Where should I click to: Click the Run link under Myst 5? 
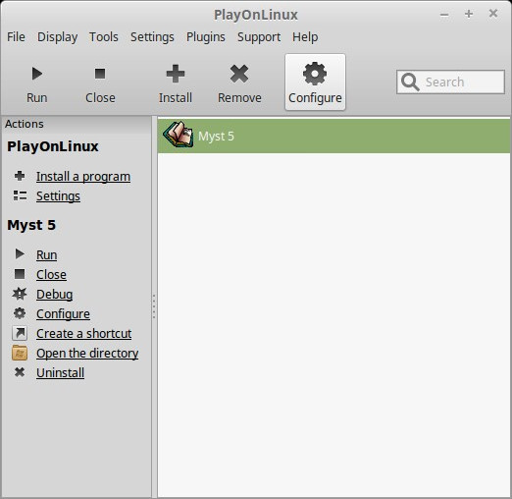46,255
